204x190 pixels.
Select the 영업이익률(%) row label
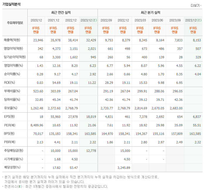tap(13, 66)
